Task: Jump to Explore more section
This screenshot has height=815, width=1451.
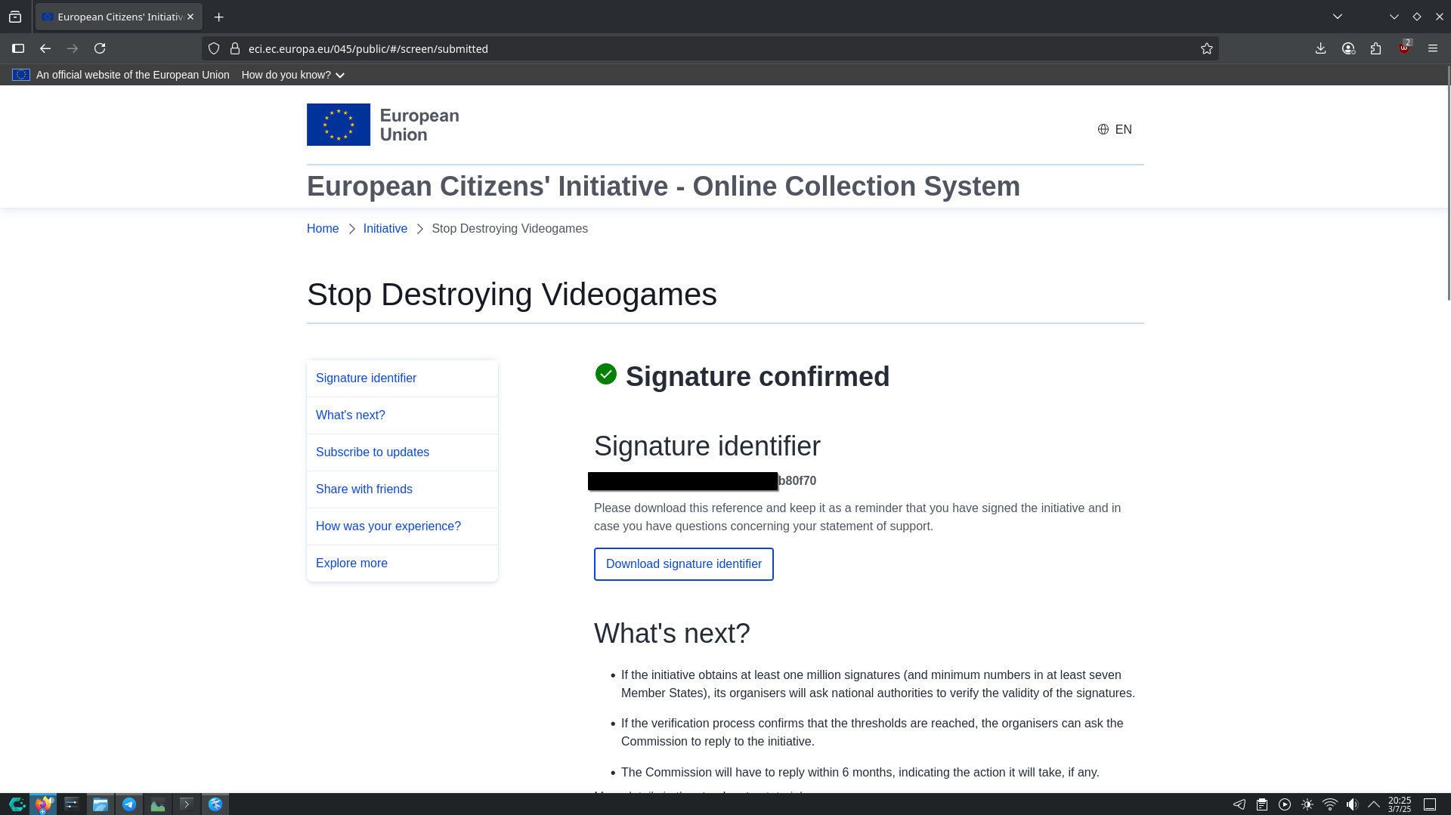Action: click(x=402, y=563)
